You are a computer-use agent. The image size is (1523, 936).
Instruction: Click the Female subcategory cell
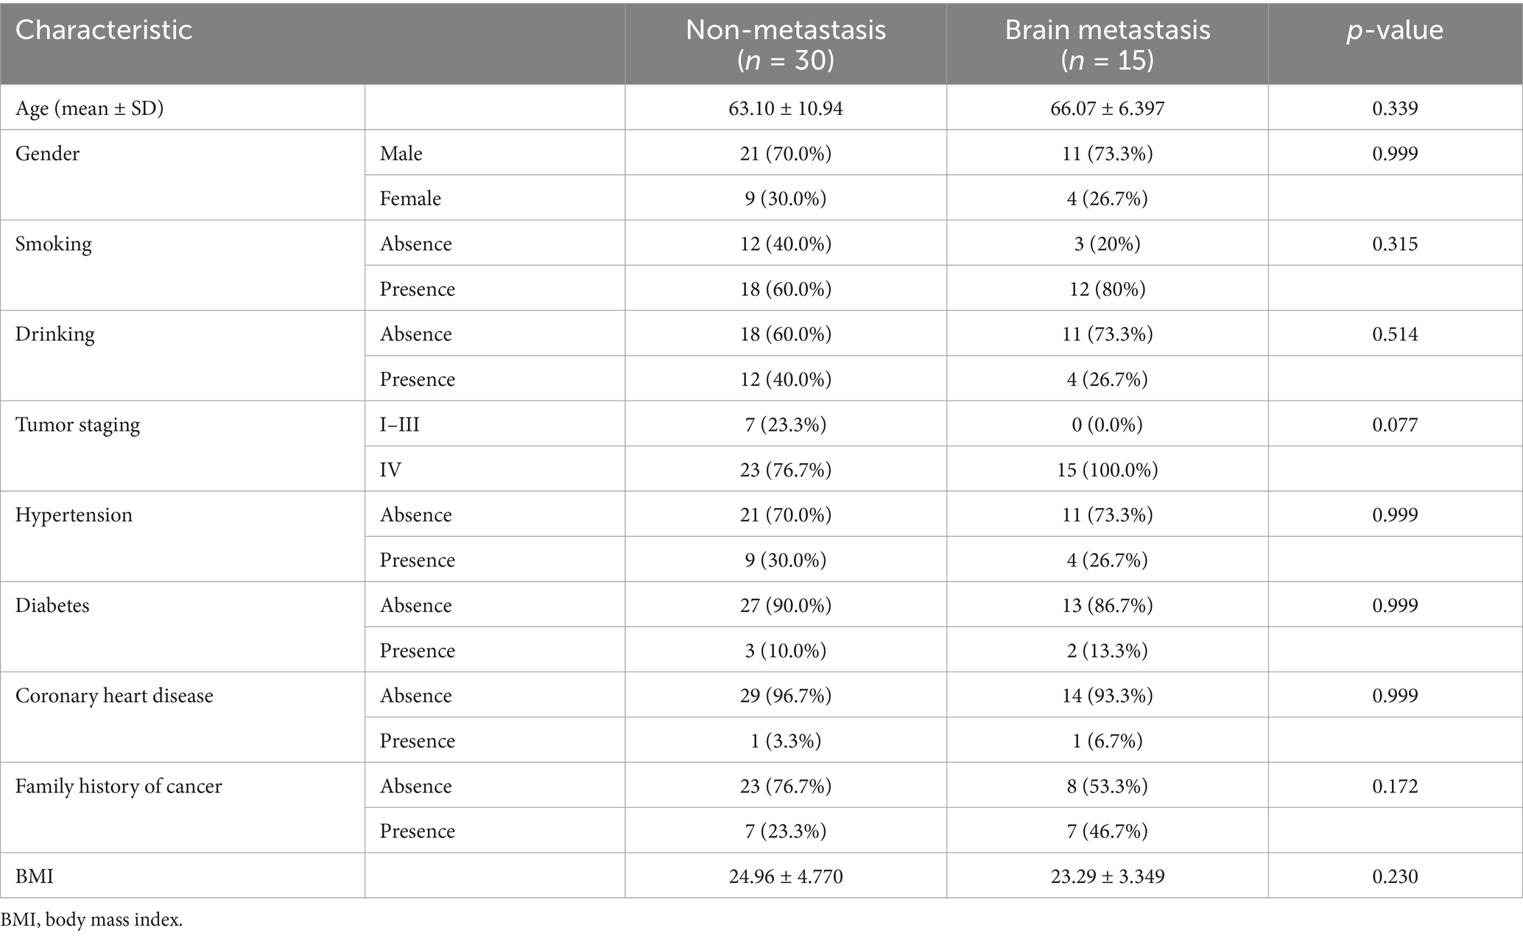click(410, 198)
